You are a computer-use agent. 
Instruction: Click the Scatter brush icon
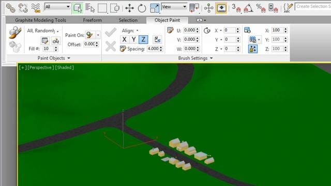(170, 30)
